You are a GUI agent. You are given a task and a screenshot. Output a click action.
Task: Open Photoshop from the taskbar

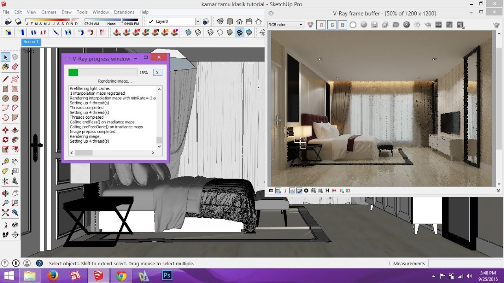point(167,276)
